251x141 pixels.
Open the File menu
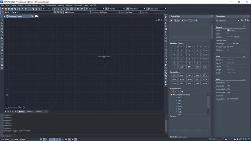[x=3, y=5]
